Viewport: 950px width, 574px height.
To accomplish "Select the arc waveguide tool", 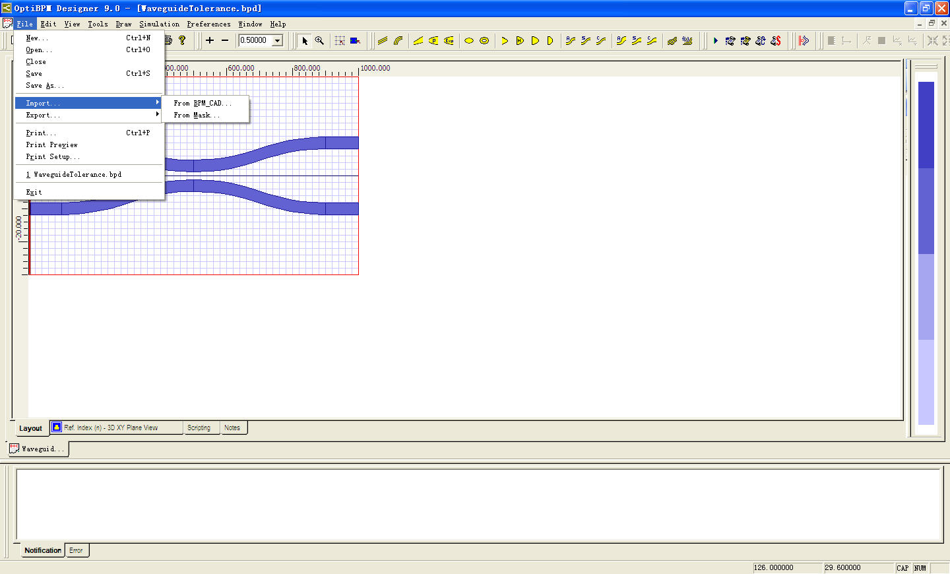I will click(398, 40).
